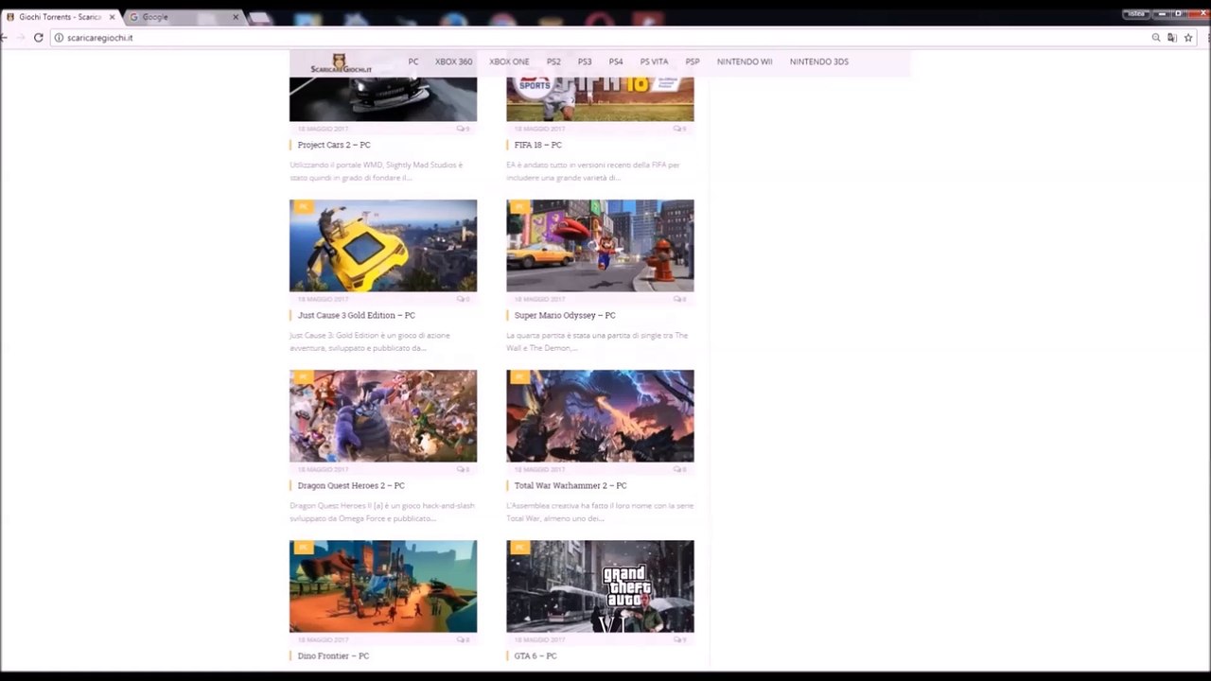Open the XBOX 360 category
This screenshot has height=681, width=1211.
tap(454, 61)
